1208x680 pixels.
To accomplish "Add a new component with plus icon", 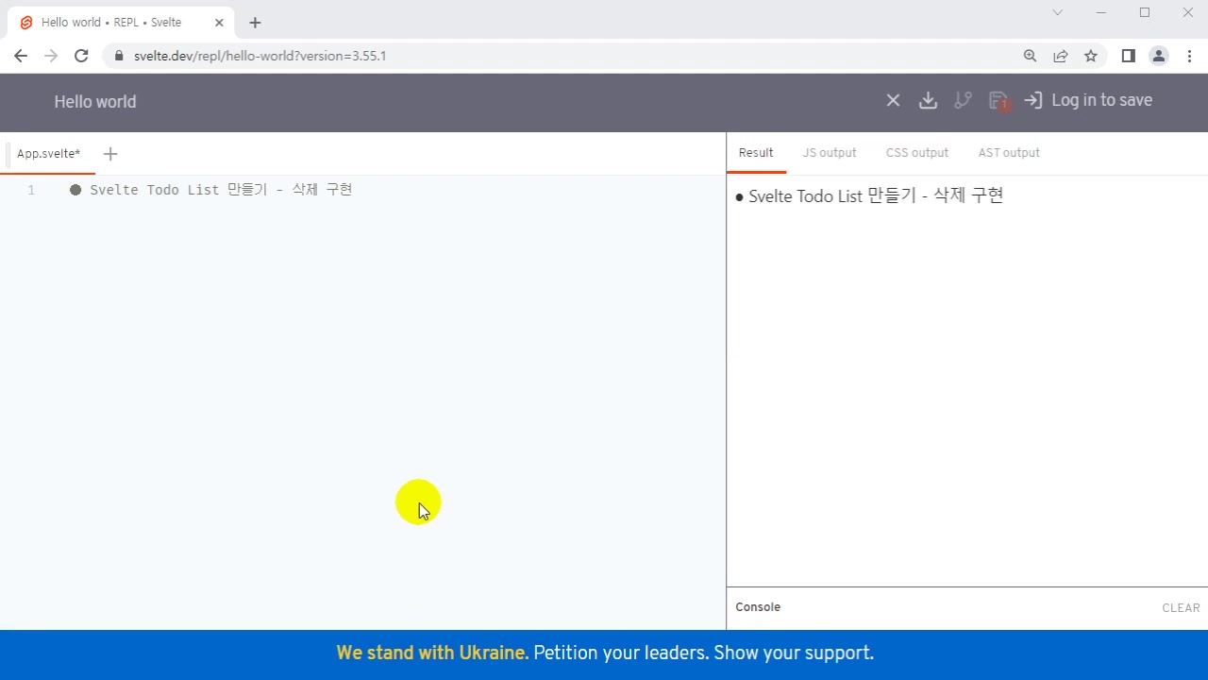I will pos(110,154).
